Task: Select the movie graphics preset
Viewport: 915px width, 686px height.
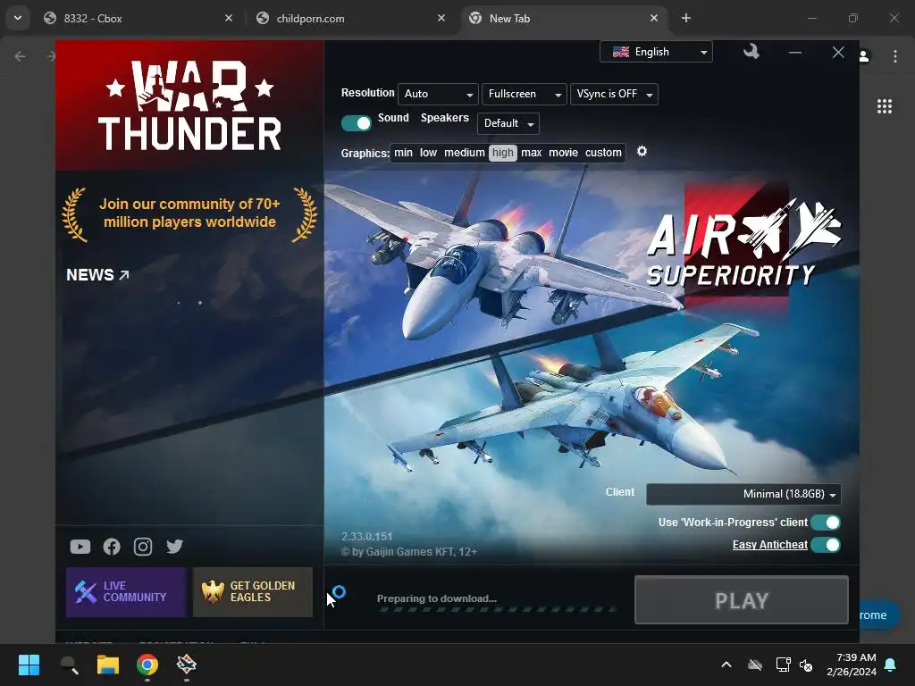Action: click(563, 153)
